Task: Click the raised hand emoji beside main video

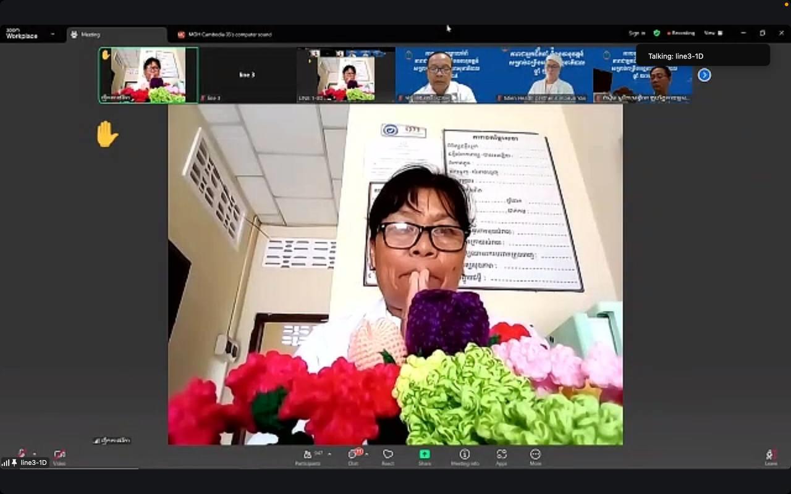Action: pyautogui.click(x=106, y=134)
